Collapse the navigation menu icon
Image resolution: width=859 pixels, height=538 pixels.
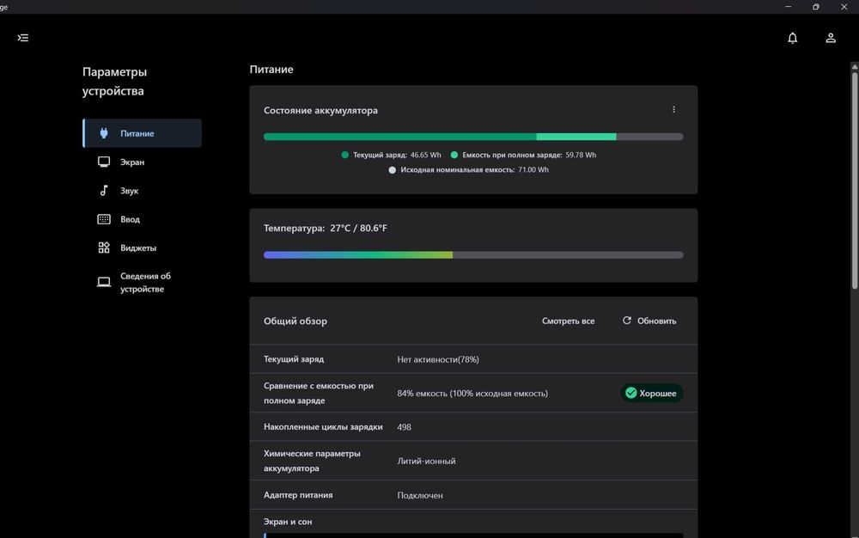[x=23, y=38]
